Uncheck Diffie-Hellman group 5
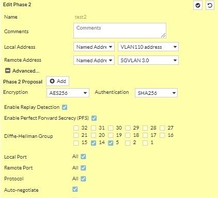The image size is (218, 198). click(111, 143)
